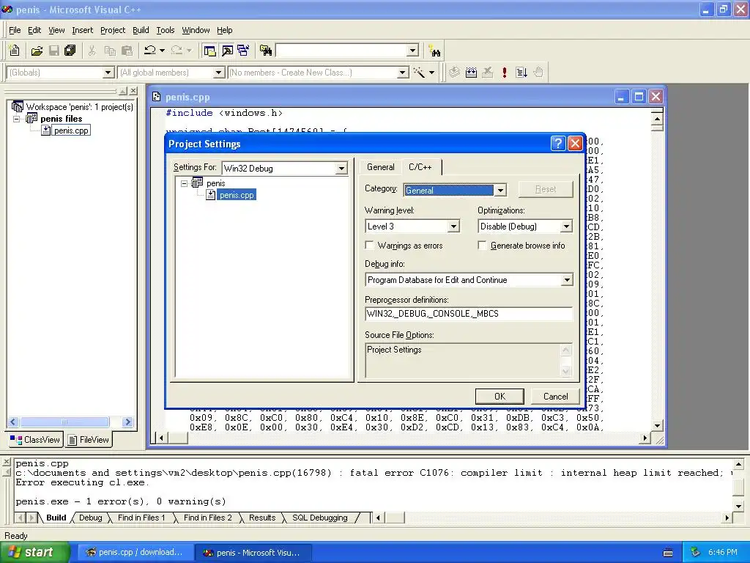This screenshot has width=750, height=563.
Task: Open the Tools menu
Action: [166, 30]
